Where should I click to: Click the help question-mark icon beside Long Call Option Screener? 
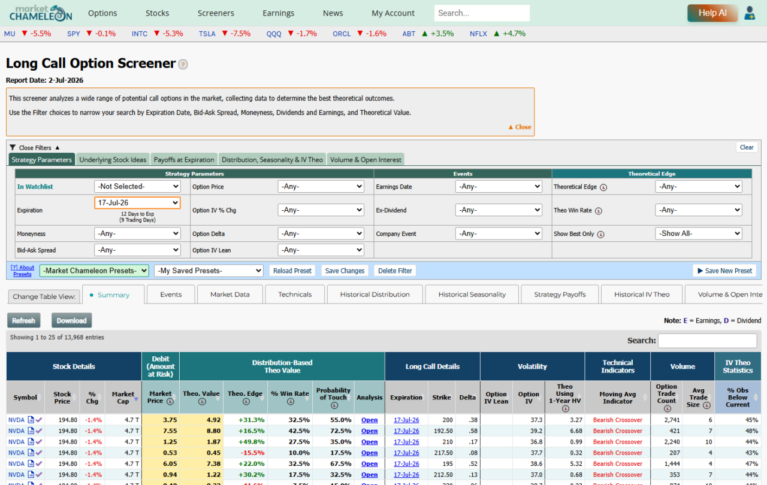click(183, 65)
